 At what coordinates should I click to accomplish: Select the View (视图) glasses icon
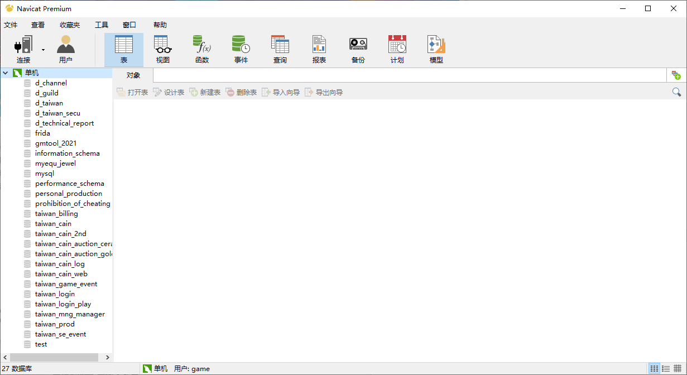(162, 49)
